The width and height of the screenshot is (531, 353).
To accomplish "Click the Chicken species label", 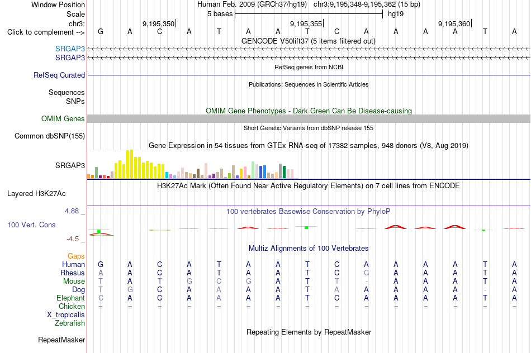I will 72,306.
